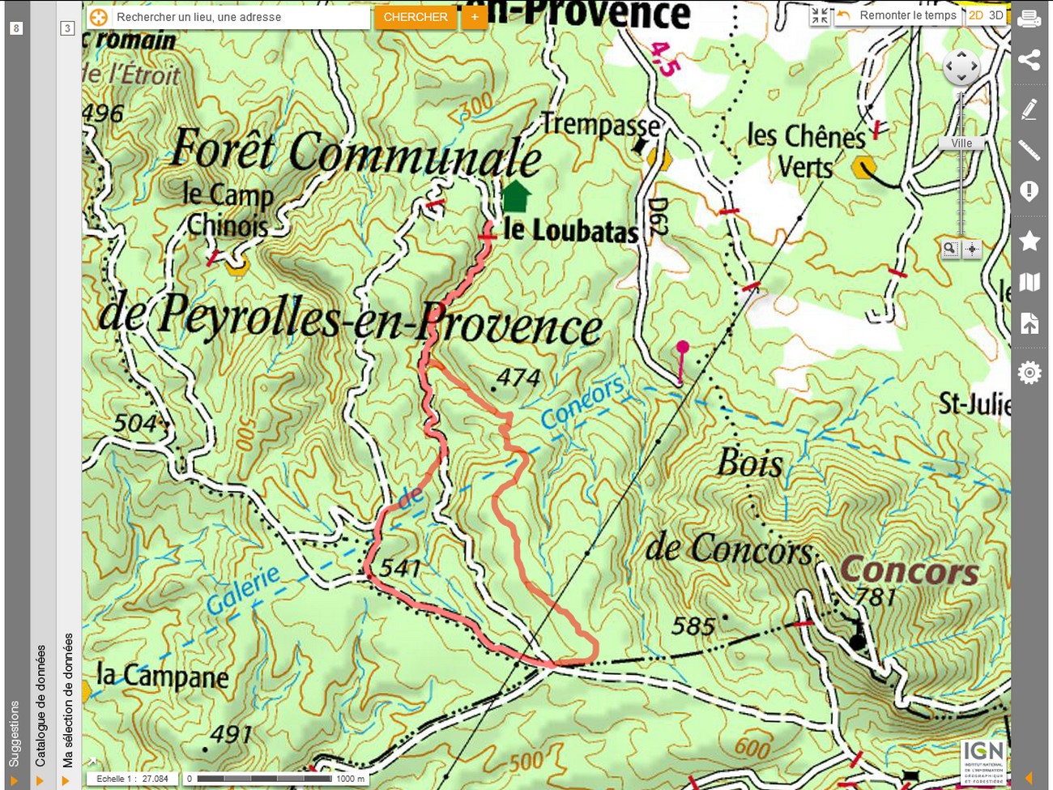This screenshot has width=1053, height=790.
Task: Focus the 'Rechercher un lieu, une adresse' field
Action: [240, 17]
